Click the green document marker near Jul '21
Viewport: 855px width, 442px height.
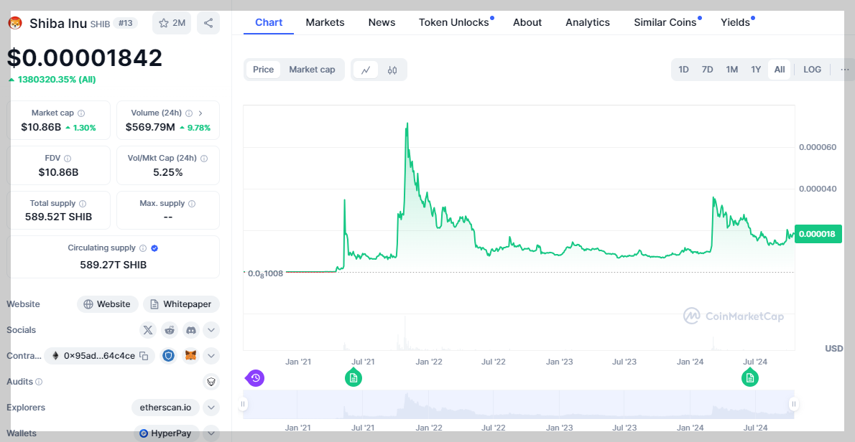coord(353,377)
